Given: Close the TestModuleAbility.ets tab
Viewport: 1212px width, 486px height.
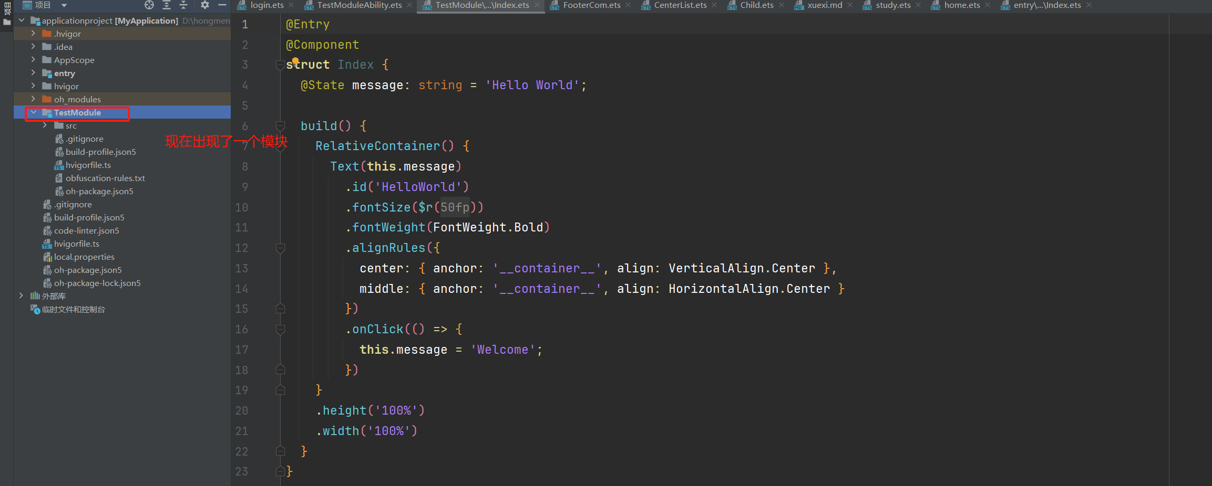Looking at the screenshot, I should click(x=409, y=5).
